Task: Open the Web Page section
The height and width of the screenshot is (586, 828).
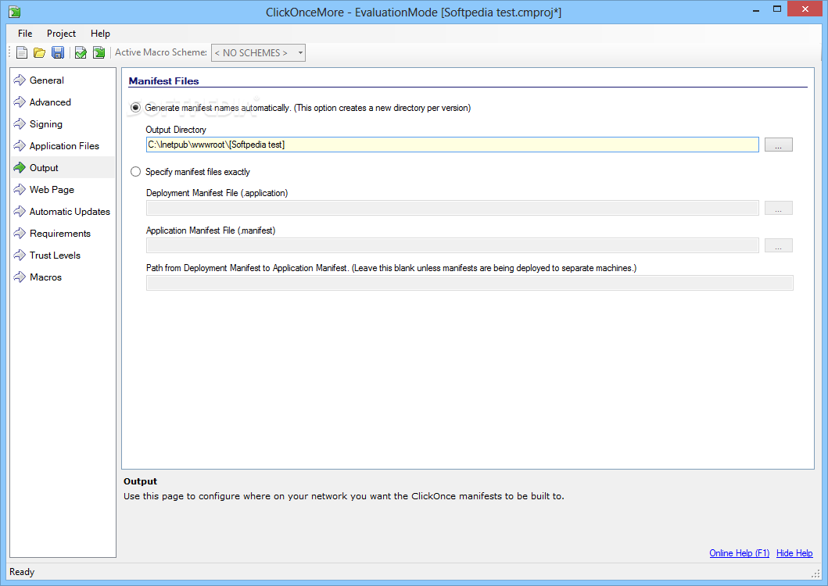Action: [x=52, y=190]
